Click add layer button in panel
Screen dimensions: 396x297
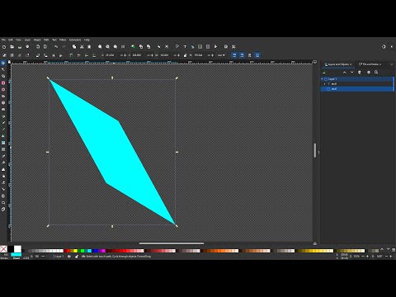click(x=324, y=73)
